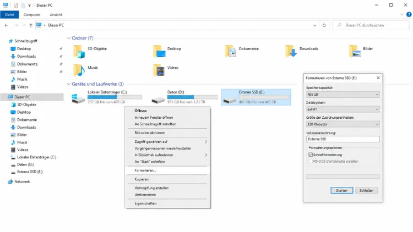Toggle the Schnellformatierung checkbox
Screen dimensions: 413x232
[x=311, y=154]
